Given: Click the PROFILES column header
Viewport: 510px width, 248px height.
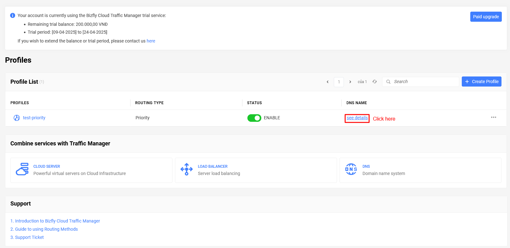Looking at the screenshot, I should pos(20,103).
